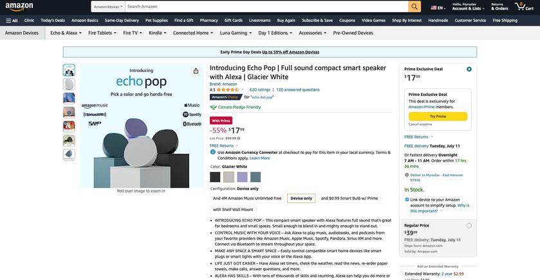Viewport: 540px width, 280px height.
Task: Click the share icon on product image
Action: pos(196,71)
